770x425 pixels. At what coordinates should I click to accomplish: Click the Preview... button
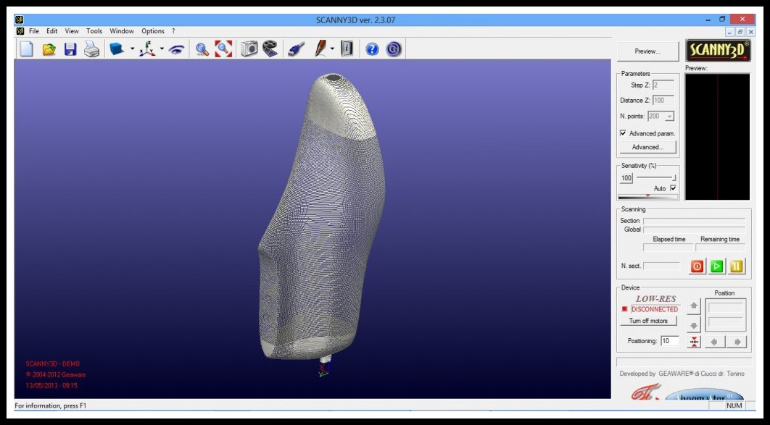(647, 51)
